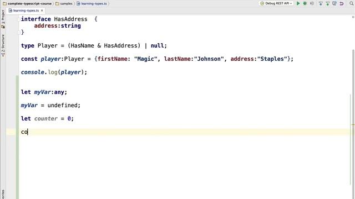Image resolution: width=355 pixels, height=199 pixels.
Task: Click the 'counter' variable name
Action: click(x=45, y=119)
